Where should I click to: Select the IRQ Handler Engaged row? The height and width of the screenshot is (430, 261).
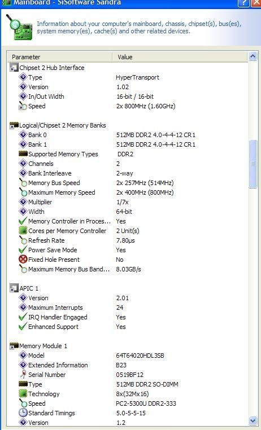(x=128, y=317)
